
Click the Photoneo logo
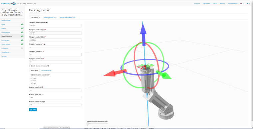click(9, 3)
